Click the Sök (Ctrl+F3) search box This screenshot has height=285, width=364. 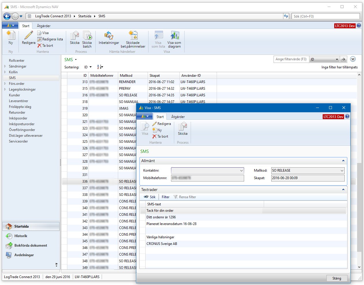coord(326,16)
